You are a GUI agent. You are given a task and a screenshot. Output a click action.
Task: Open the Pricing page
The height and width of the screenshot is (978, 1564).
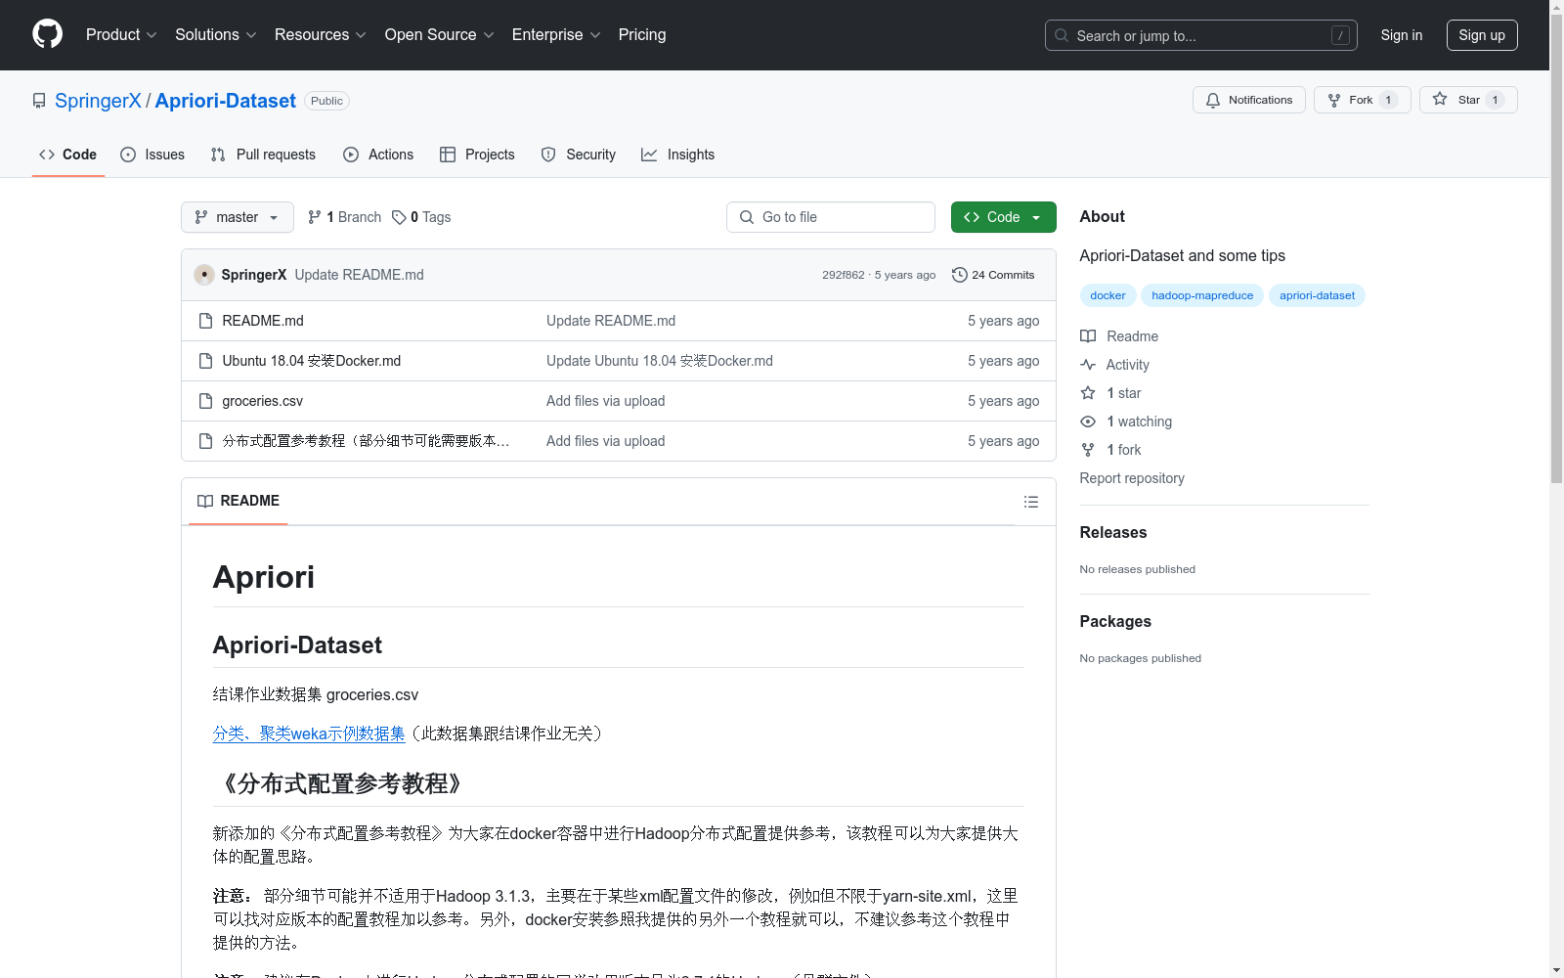pos(642,34)
